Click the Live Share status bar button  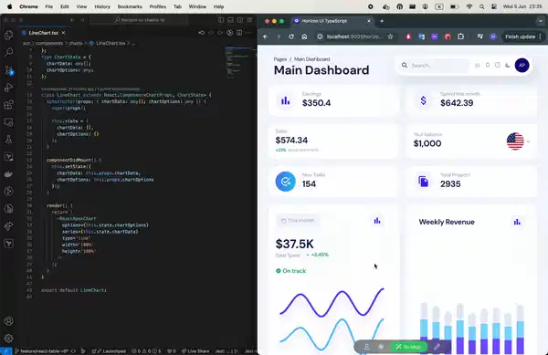(x=195, y=351)
